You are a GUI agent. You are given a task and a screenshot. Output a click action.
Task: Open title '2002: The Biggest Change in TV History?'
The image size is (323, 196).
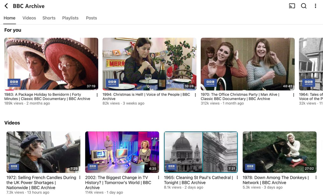coord(118,183)
